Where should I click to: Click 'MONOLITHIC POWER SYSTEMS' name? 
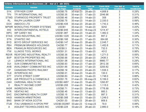[x=33, y=27]
